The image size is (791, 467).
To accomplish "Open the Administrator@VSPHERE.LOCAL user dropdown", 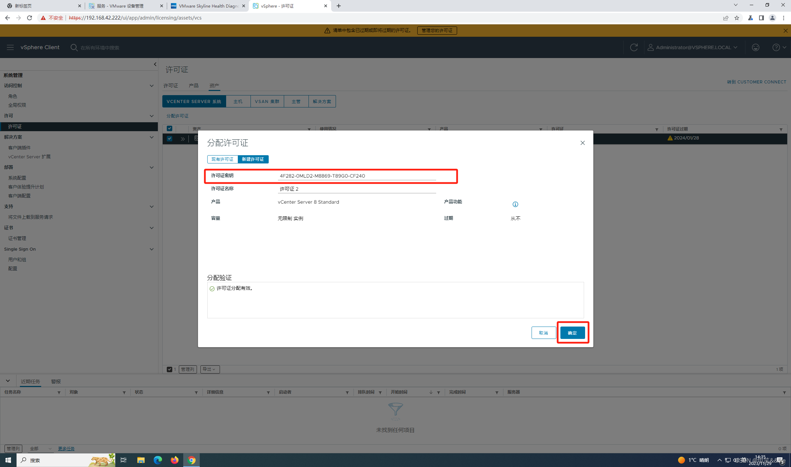I will [693, 47].
